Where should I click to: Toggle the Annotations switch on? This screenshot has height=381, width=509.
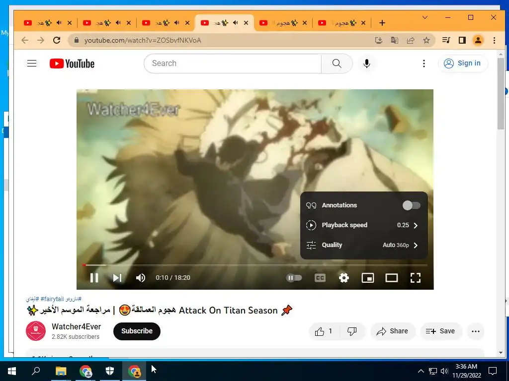coord(411,205)
